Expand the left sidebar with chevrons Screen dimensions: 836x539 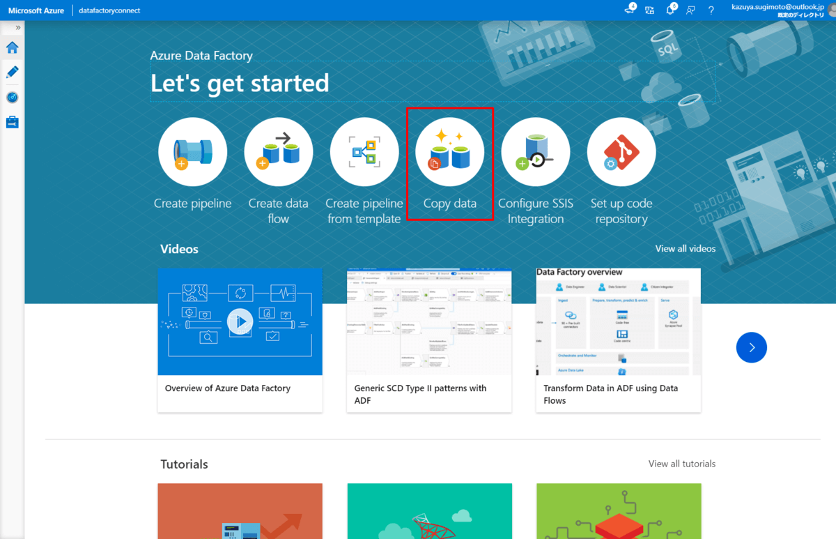pyautogui.click(x=18, y=28)
